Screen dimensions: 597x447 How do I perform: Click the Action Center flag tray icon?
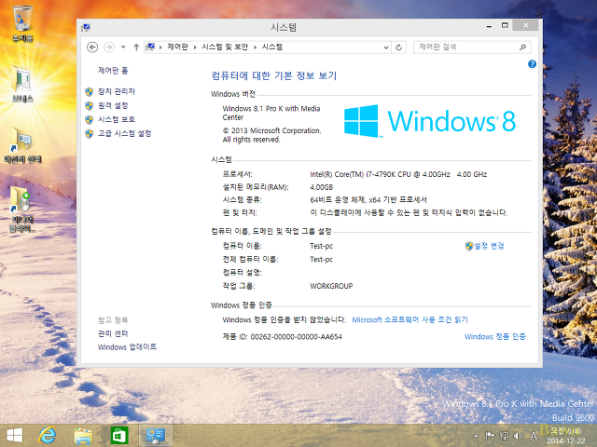point(490,436)
